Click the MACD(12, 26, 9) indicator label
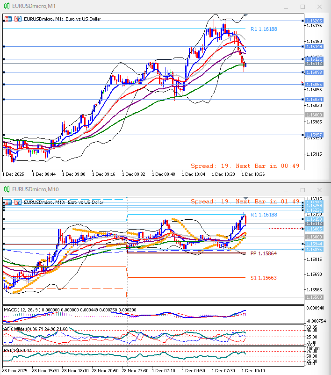The height and width of the screenshot is (375, 331). tap(22, 310)
